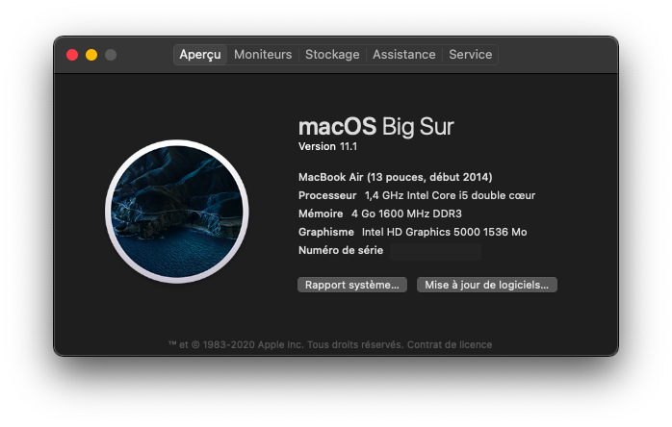Open the Stockage tab

coord(332,55)
